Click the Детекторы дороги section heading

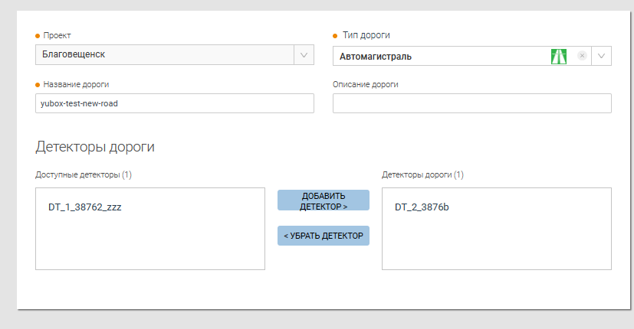point(95,147)
